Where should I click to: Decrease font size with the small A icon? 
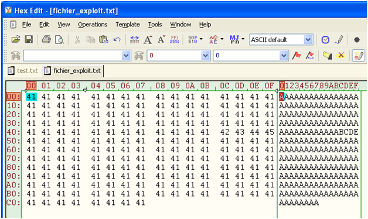click(161, 39)
